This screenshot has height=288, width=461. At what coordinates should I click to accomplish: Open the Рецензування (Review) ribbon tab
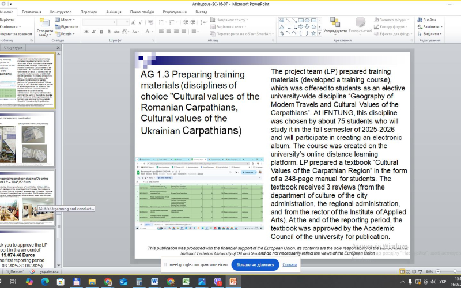pos(175,12)
